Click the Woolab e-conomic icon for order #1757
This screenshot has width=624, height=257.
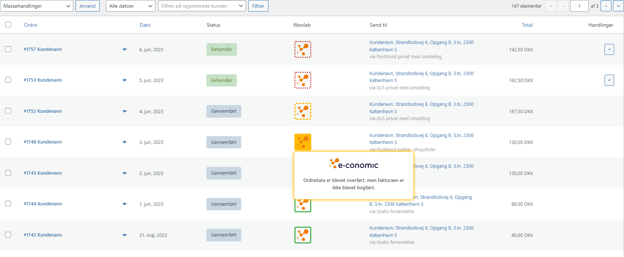pyautogui.click(x=302, y=49)
